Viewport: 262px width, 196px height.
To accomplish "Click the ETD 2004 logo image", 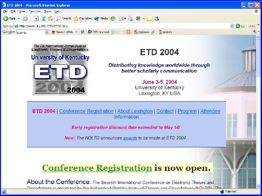I will tap(60, 70).
